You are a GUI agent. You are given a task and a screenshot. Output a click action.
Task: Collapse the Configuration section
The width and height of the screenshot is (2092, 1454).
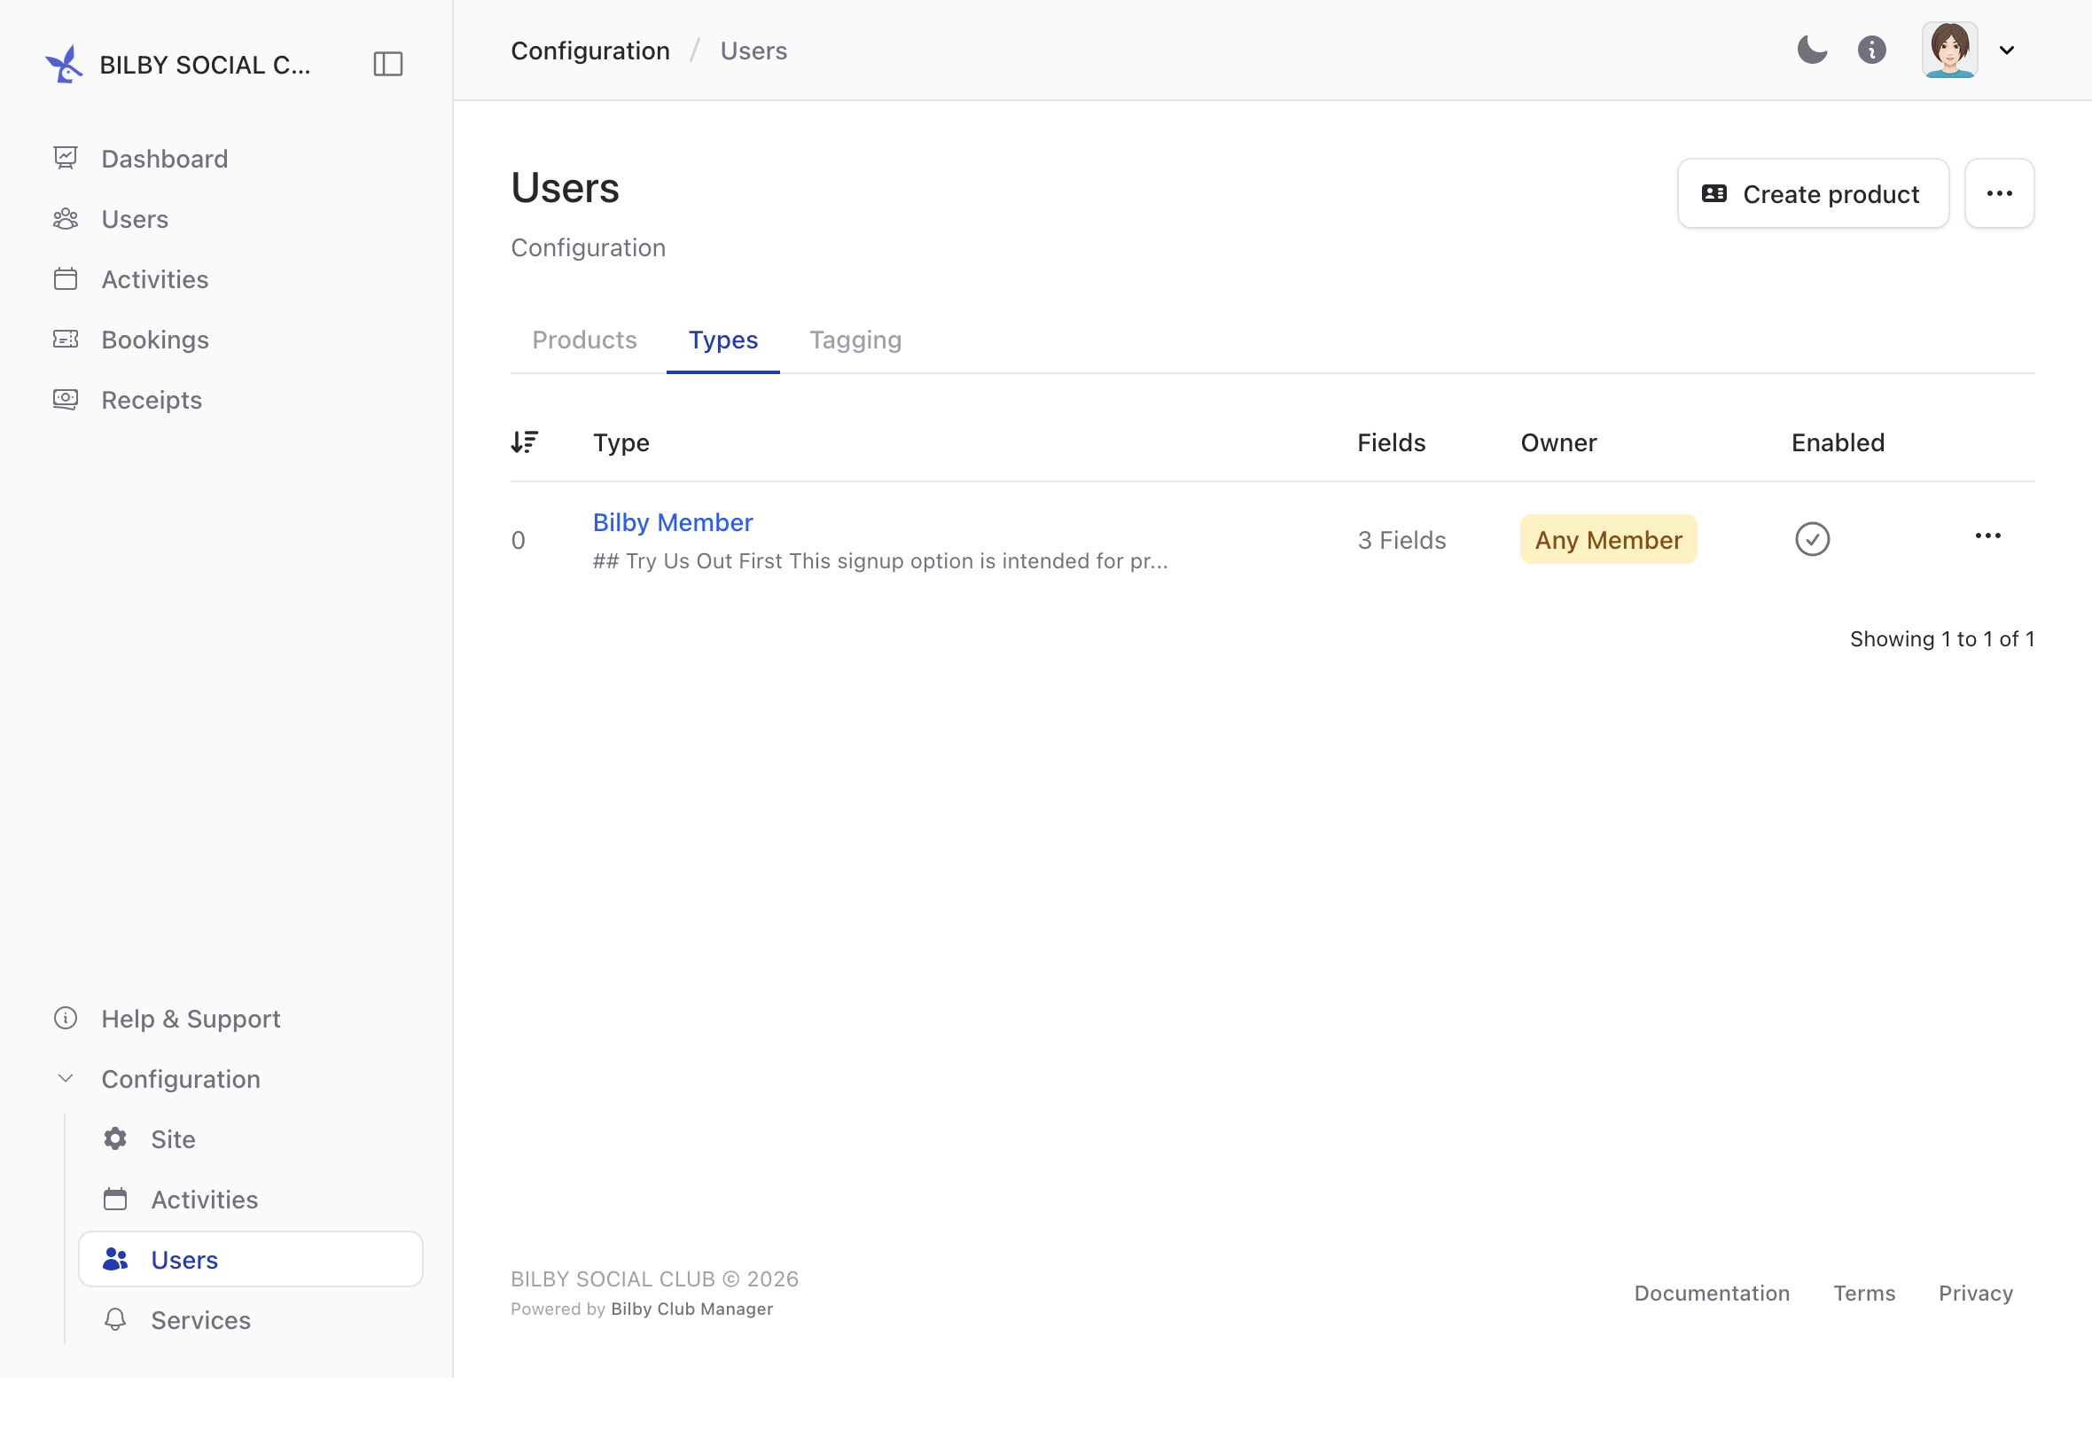coord(66,1079)
